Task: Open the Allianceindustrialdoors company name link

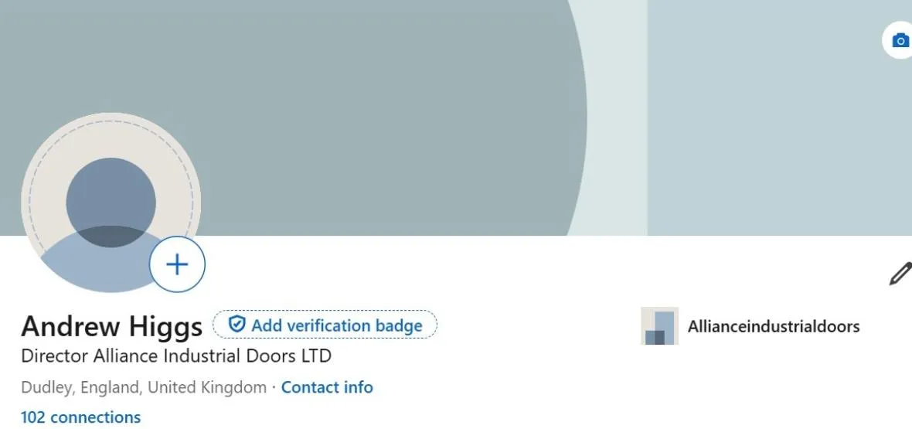Action: point(774,326)
